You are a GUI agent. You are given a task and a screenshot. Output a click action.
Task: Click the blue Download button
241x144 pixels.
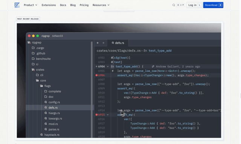tap(213, 5)
